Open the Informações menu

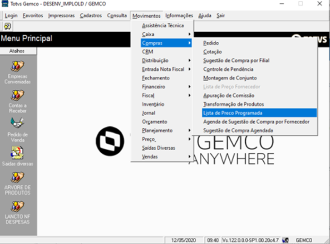[x=179, y=15]
